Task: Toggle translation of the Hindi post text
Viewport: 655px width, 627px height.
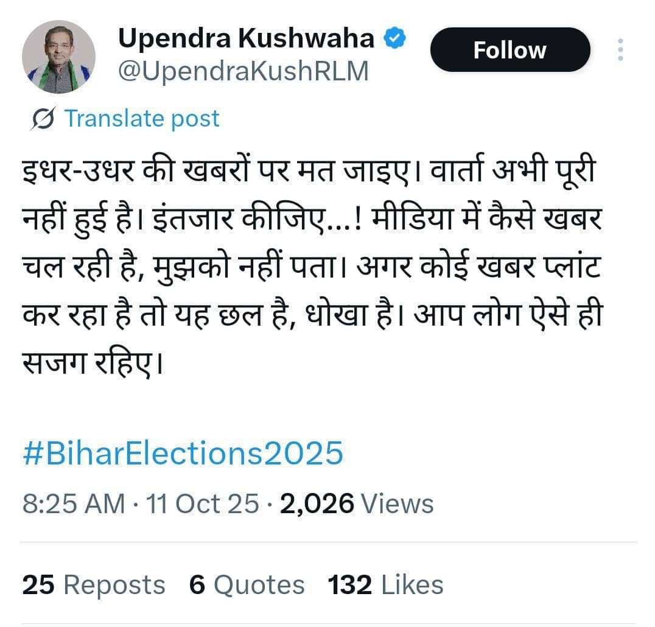Action: point(144,118)
